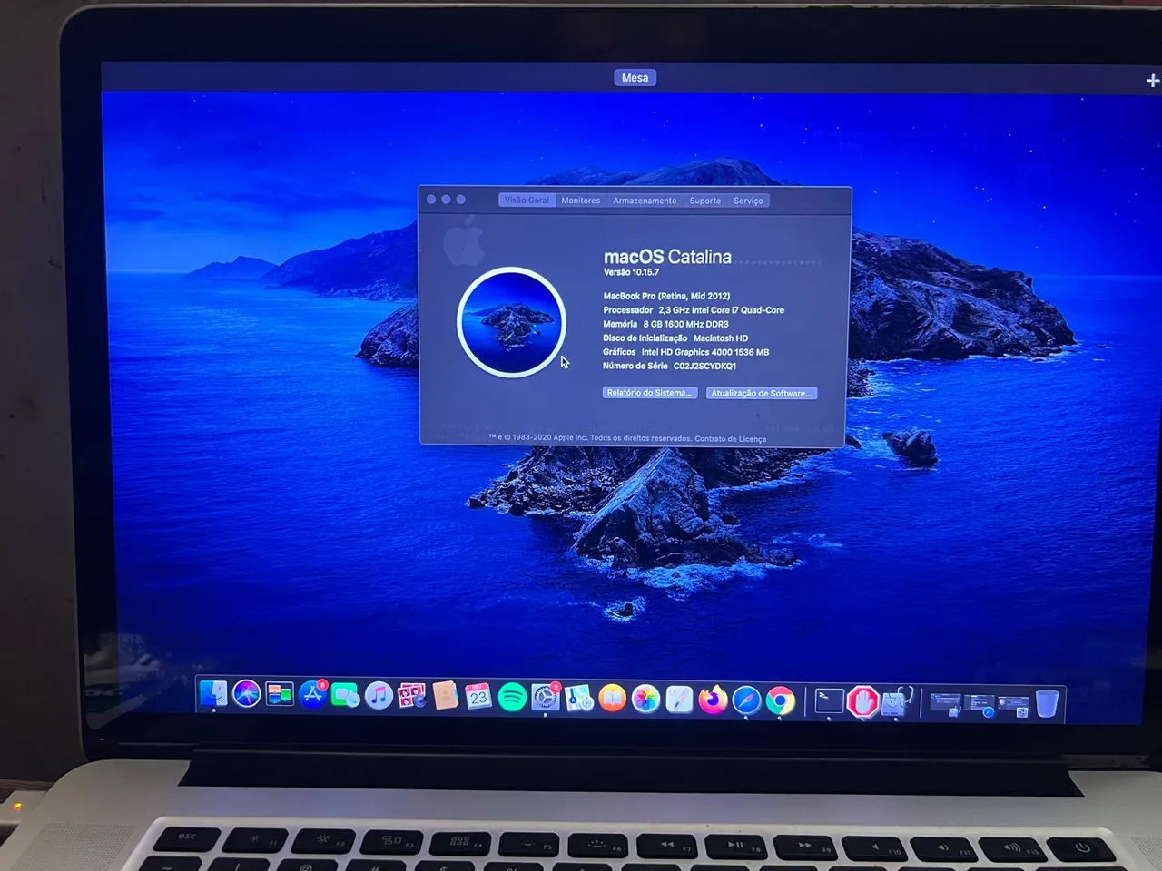Image resolution: width=1162 pixels, height=871 pixels.
Task: Open the Trash in the Dock
Action: [x=1048, y=703]
